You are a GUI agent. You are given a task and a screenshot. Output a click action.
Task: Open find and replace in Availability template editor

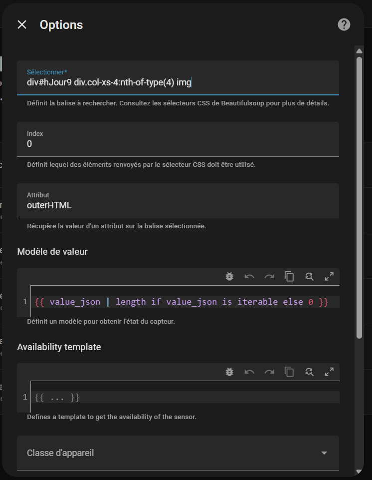coord(309,372)
